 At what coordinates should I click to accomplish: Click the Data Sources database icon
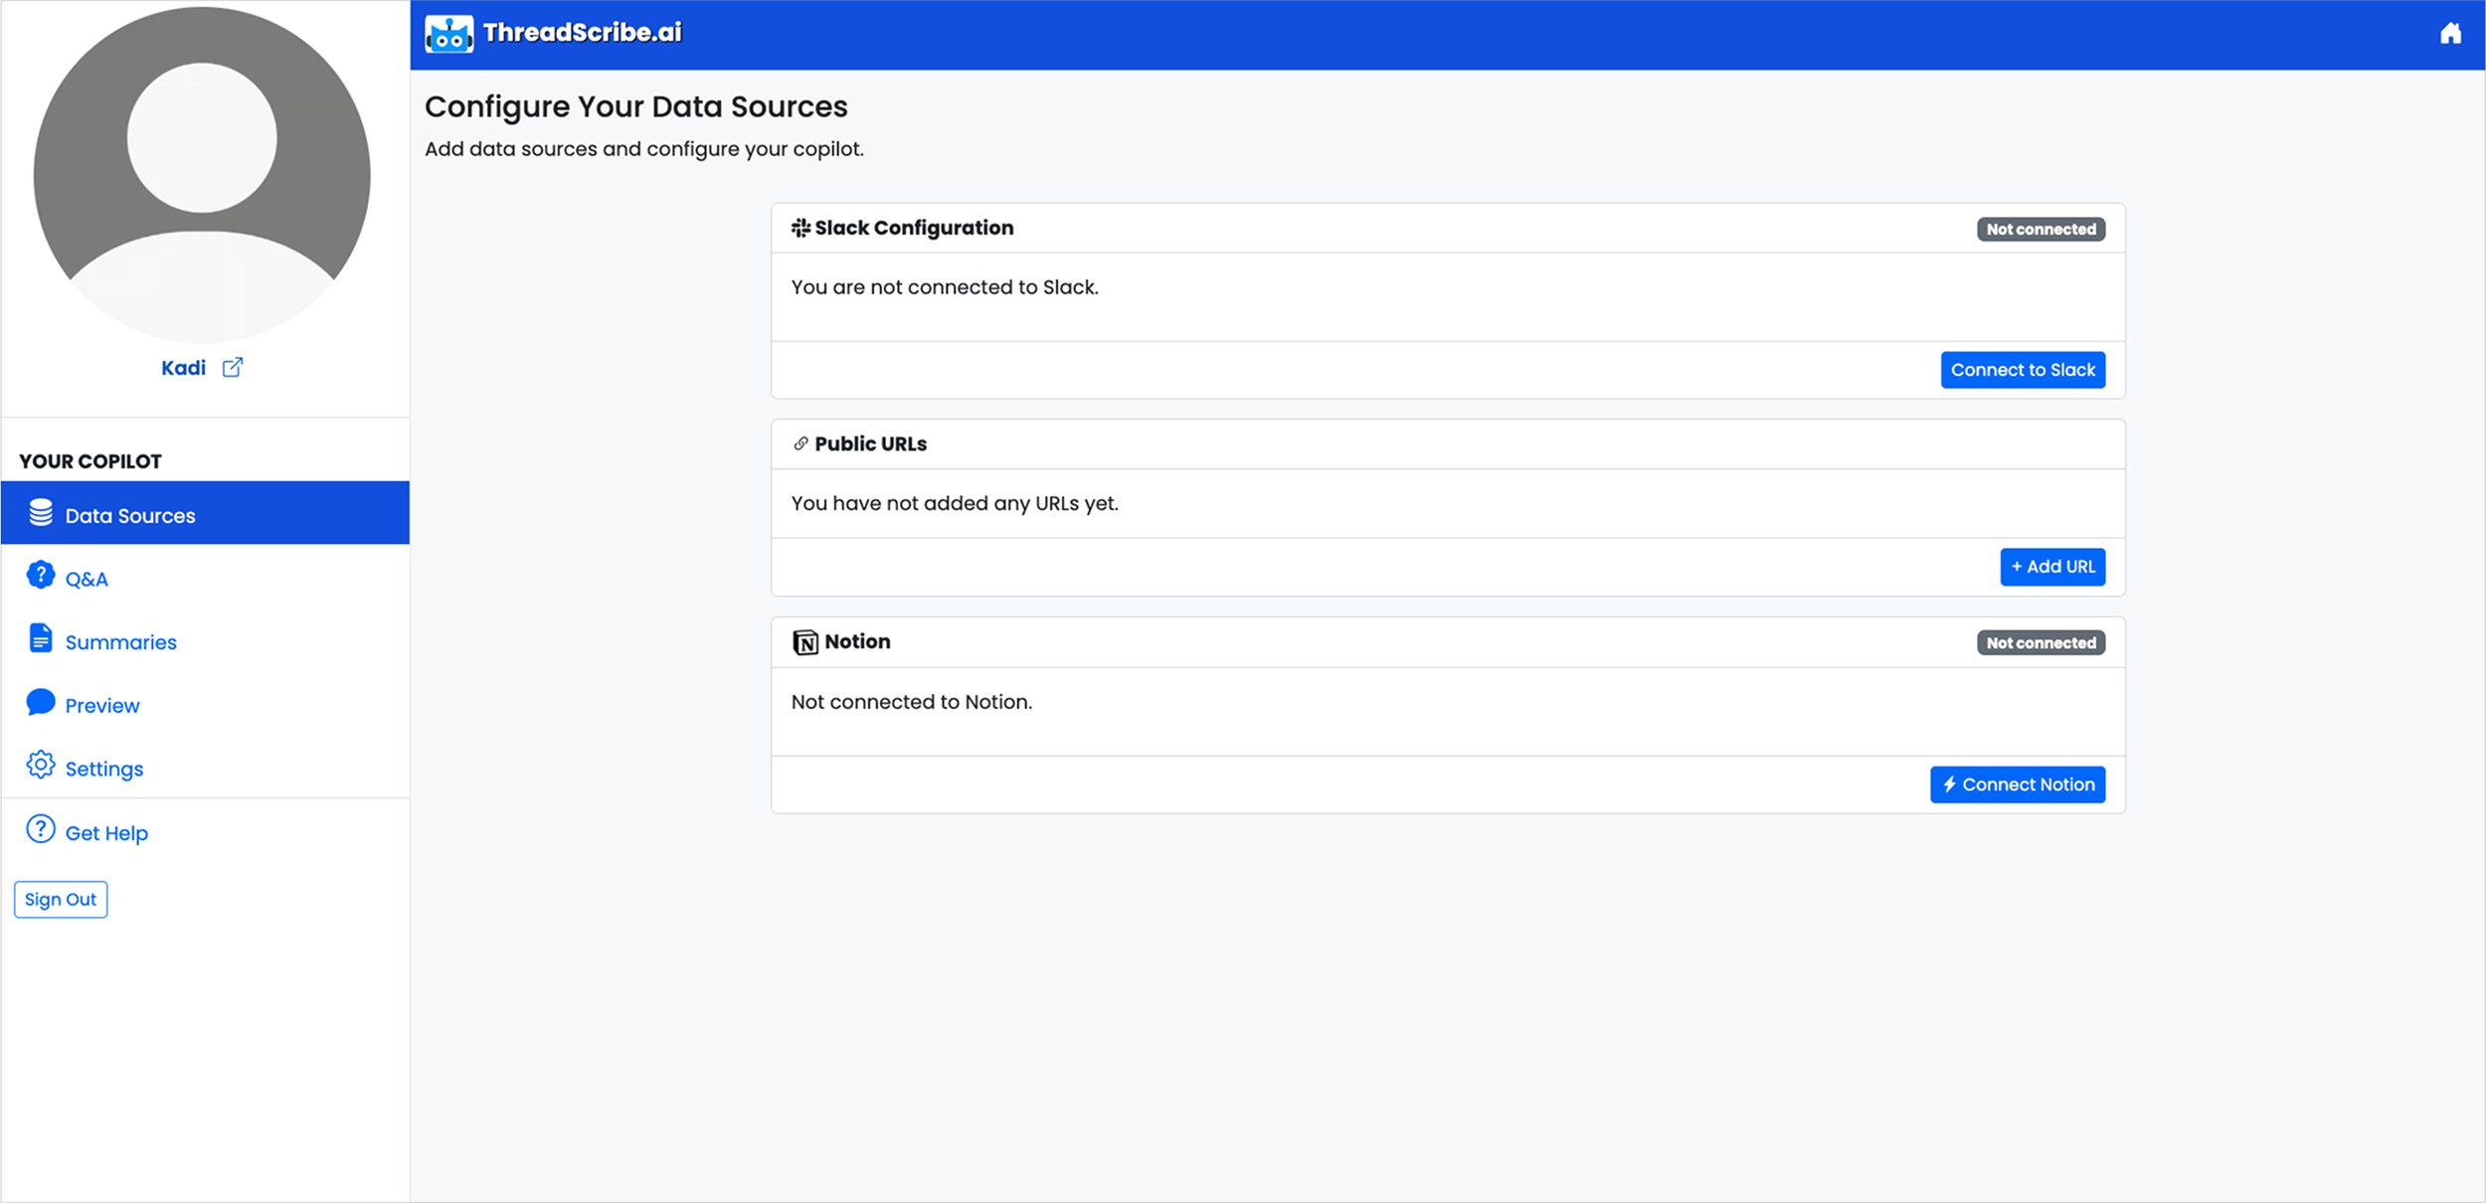(x=41, y=513)
